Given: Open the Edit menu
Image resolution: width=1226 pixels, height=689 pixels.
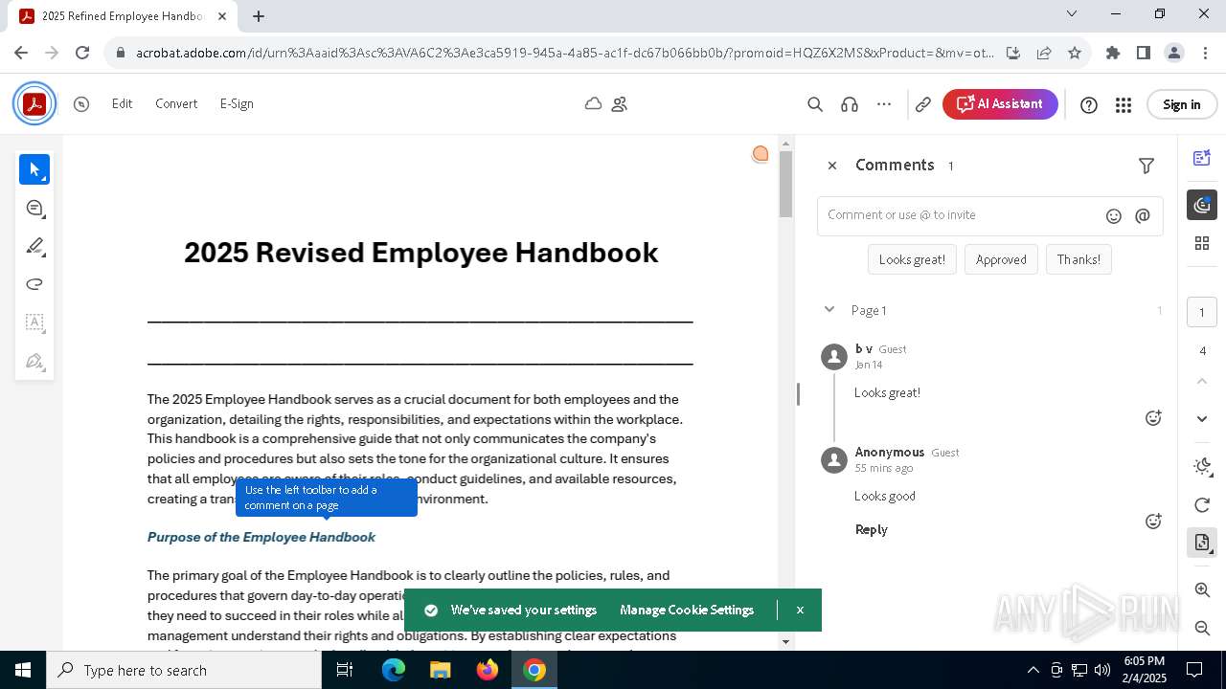Looking at the screenshot, I should (122, 104).
